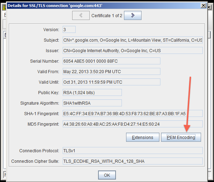Click the 'Subject:' label
Image resolution: width=214 pixels, height=182 pixels.
click(x=51, y=40)
